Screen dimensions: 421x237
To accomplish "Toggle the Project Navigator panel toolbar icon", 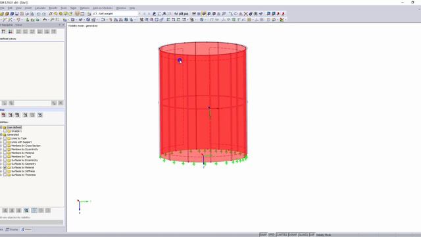I will click(x=78, y=14).
